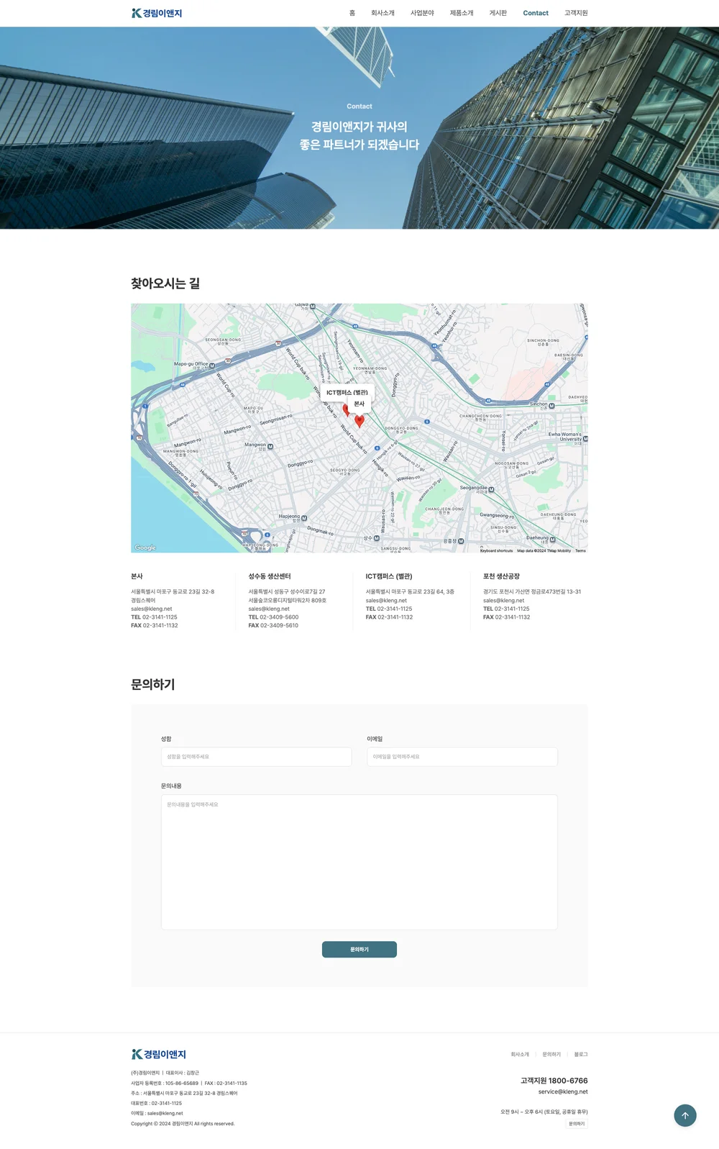Focus the 이메일 input field
The width and height of the screenshot is (719, 1149).
pos(462,757)
